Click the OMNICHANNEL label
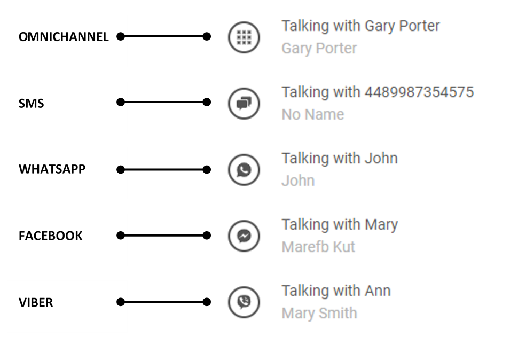 click(x=64, y=37)
